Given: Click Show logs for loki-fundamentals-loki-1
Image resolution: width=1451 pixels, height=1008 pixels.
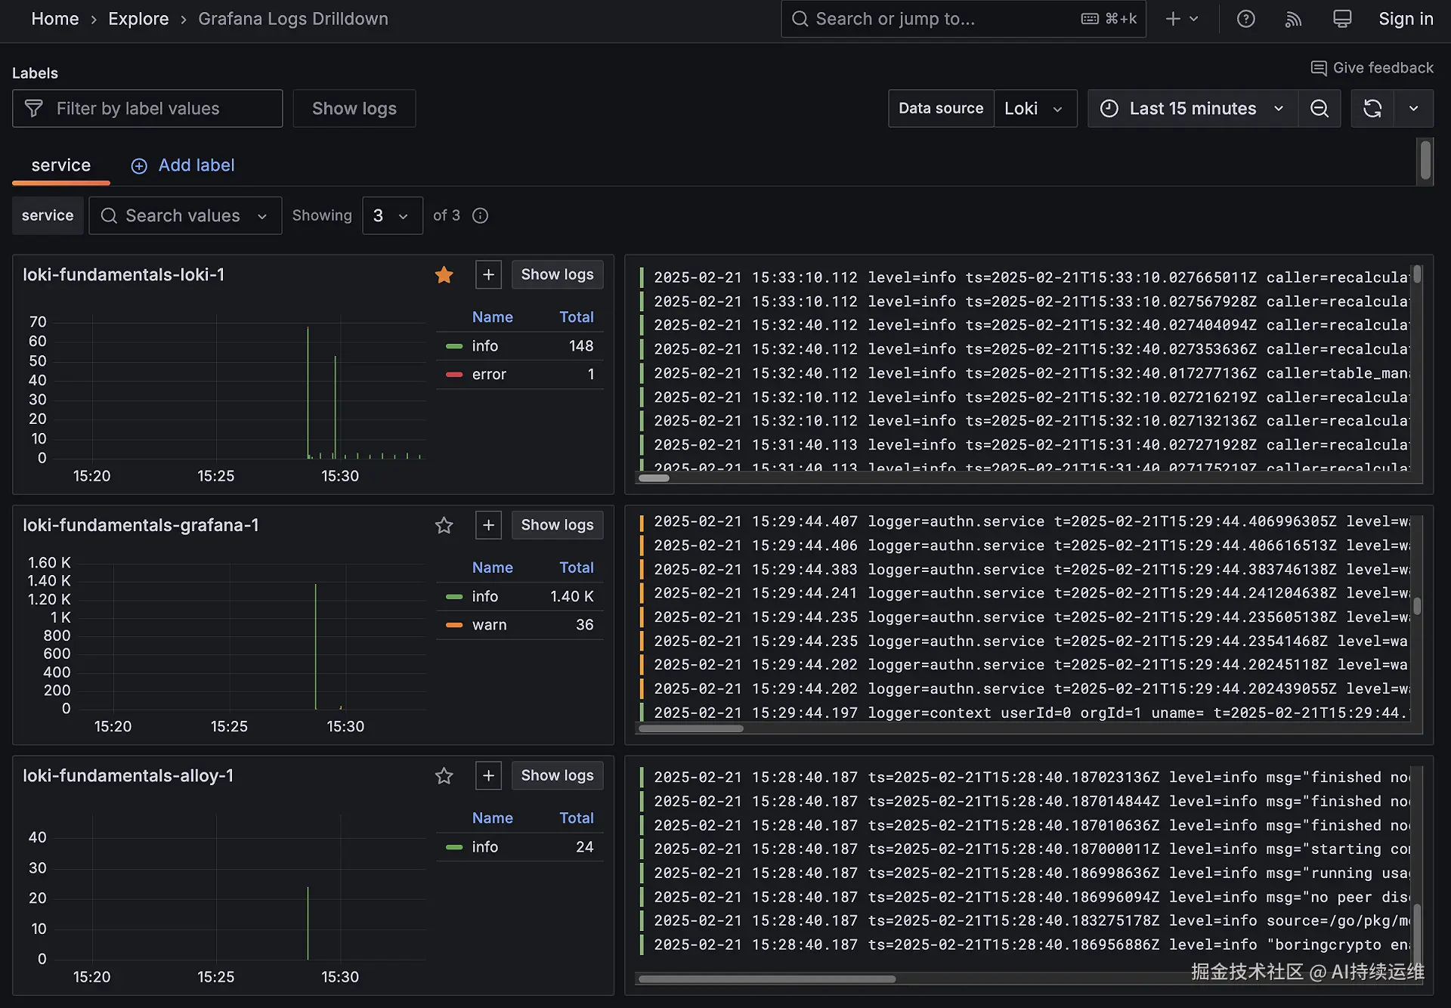Looking at the screenshot, I should pyautogui.click(x=557, y=275).
